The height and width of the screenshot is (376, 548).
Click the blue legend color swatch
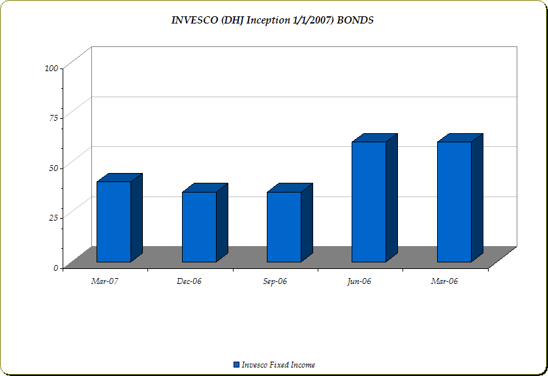point(237,365)
